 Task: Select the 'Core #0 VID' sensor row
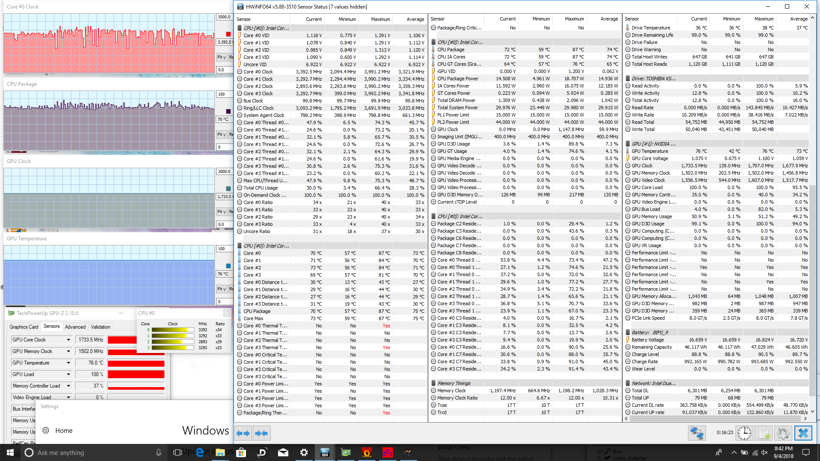(x=331, y=35)
